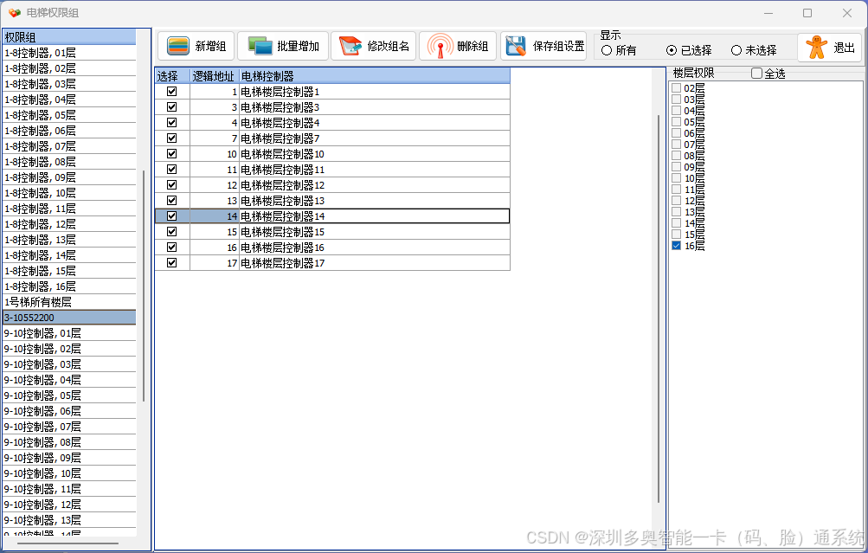The width and height of the screenshot is (868, 553).
Task: Select the 9-10控制器, 01层 group
Action: click(69, 333)
